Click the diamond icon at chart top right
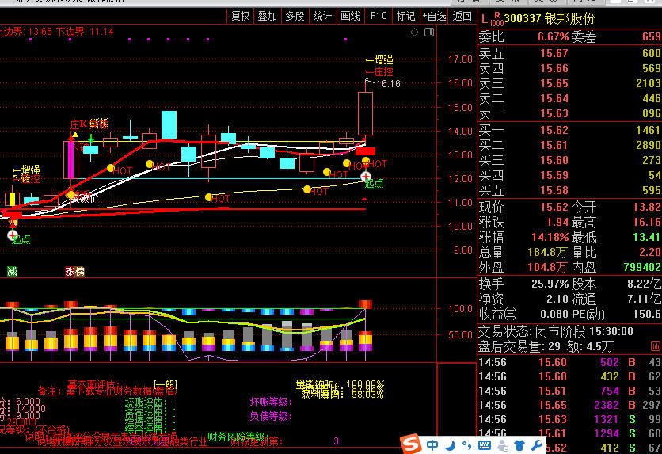Viewport: 662px width, 454px height. coord(413,32)
